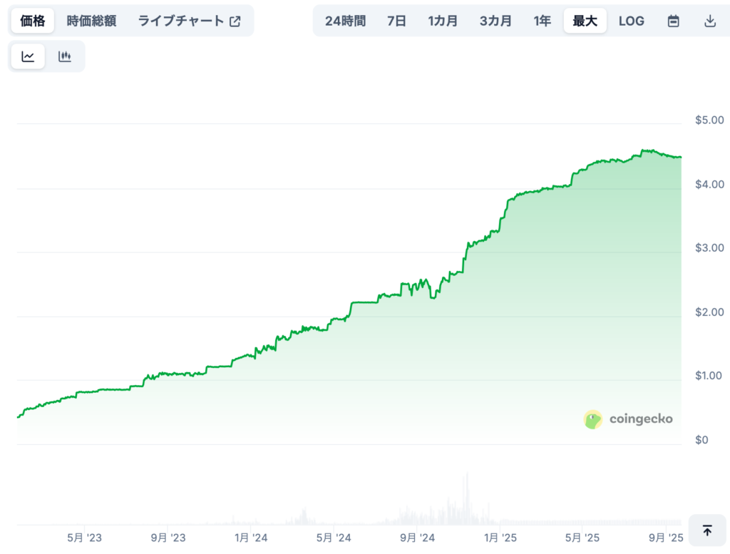Click the 1月 '25 x-axis label
The image size is (730, 554).
pos(500,538)
